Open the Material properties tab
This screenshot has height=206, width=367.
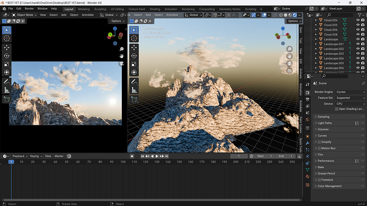pyautogui.click(x=307, y=177)
